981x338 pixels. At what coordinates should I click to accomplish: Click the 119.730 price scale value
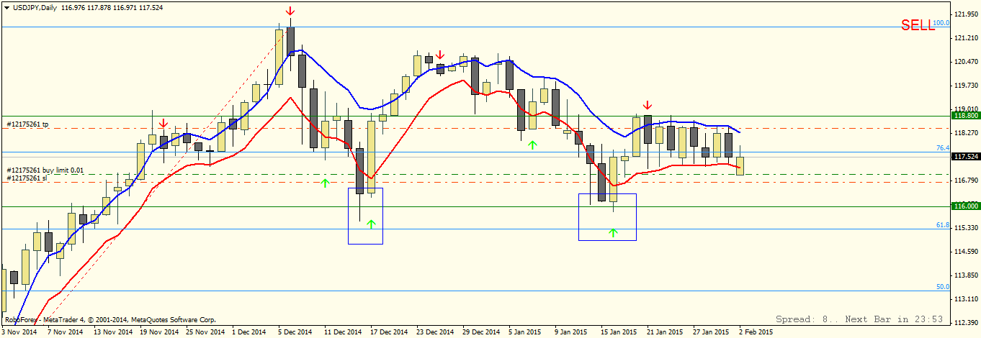pos(965,86)
